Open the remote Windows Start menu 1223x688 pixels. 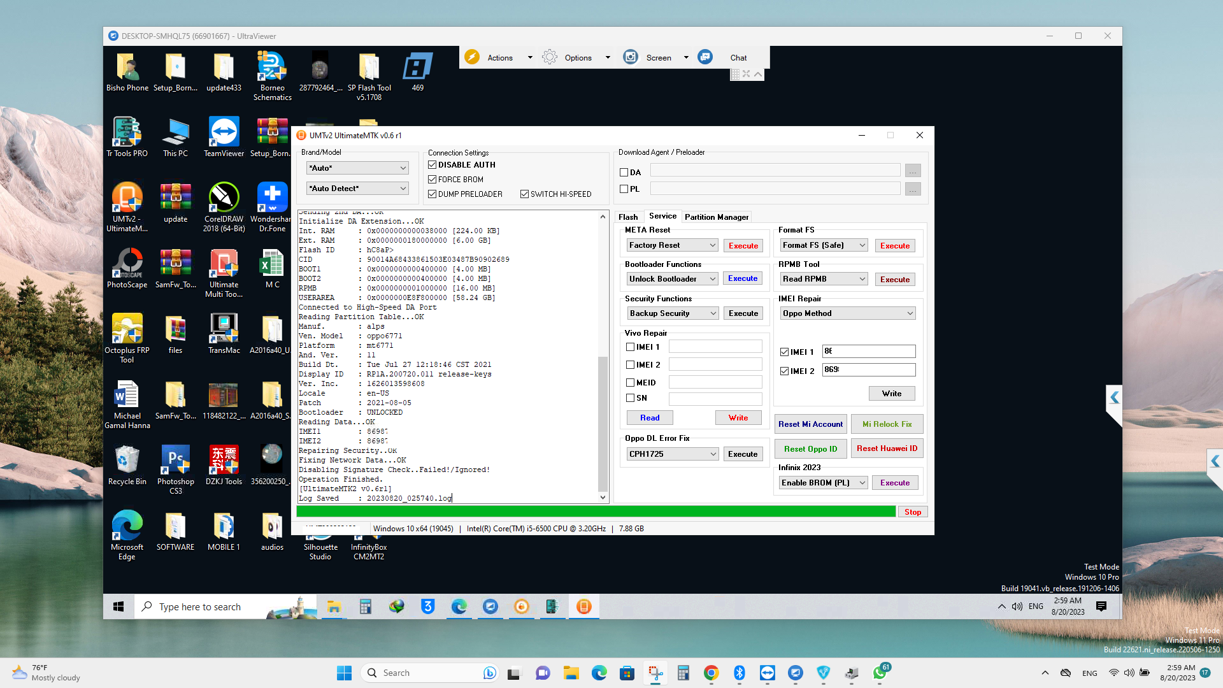118,606
